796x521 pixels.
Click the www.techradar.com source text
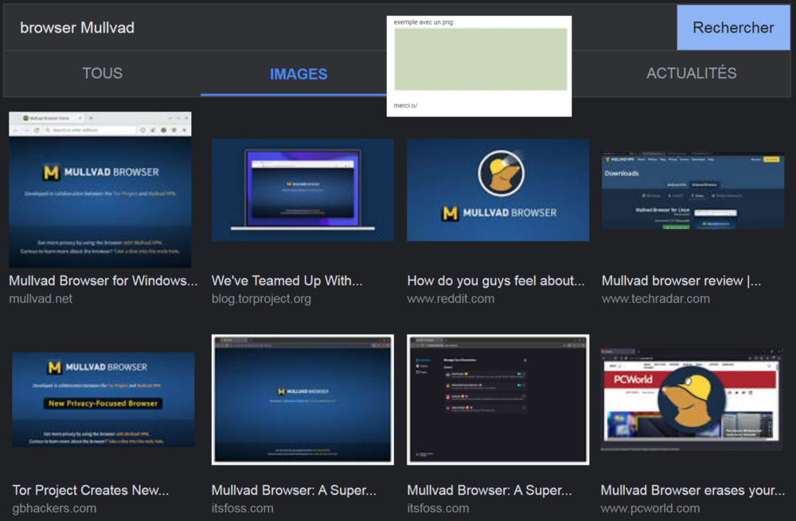click(656, 299)
